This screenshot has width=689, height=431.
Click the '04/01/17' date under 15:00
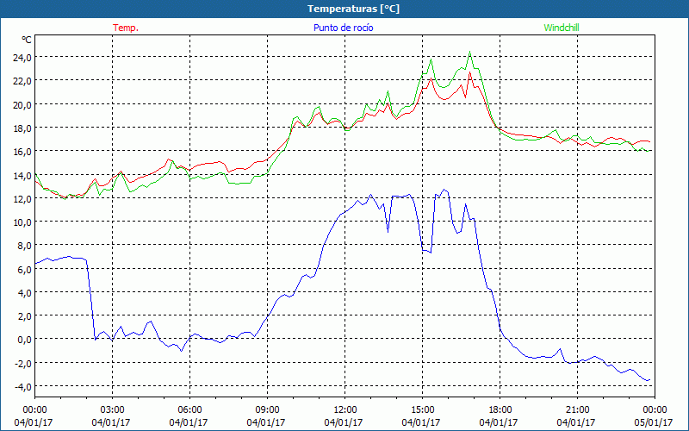pyautogui.click(x=421, y=422)
